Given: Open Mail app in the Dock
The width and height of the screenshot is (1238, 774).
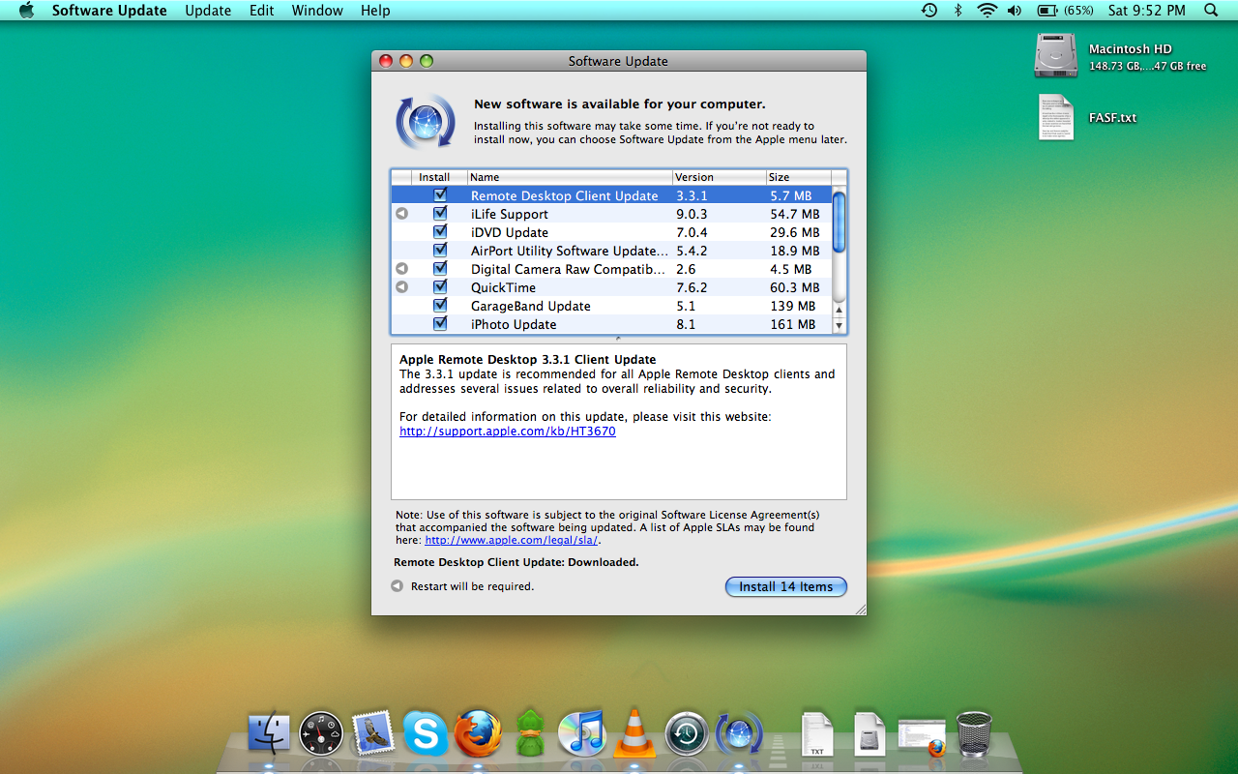Looking at the screenshot, I should pos(373,733).
